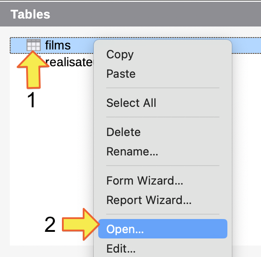This screenshot has height=257, width=261.
Task: Choose Edit... from the context menu
Action: (121, 249)
